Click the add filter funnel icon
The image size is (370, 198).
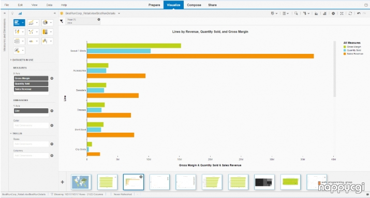pos(62,21)
